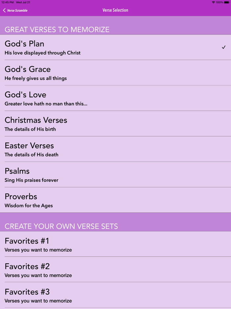The image size is (231, 309).
Task: Tap the checkmark beside God's Plan
Action: (x=223, y=47)
